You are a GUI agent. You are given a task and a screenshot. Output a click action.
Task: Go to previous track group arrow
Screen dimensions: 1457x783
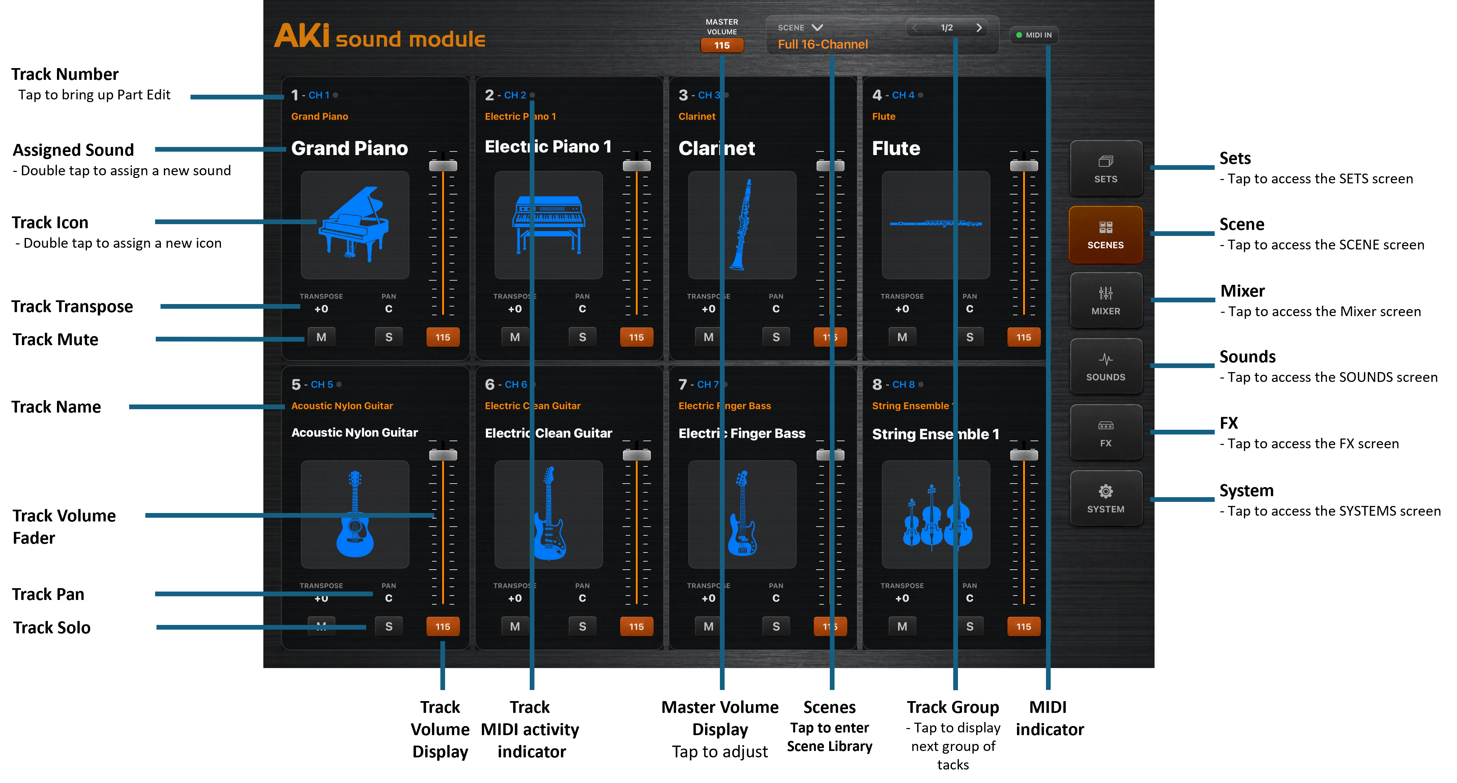pyautogui.click(x=914, y=28)
